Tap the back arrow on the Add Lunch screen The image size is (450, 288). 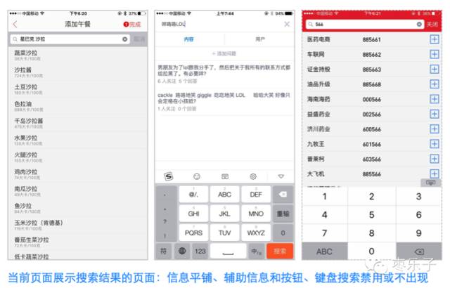pos(15,25)
